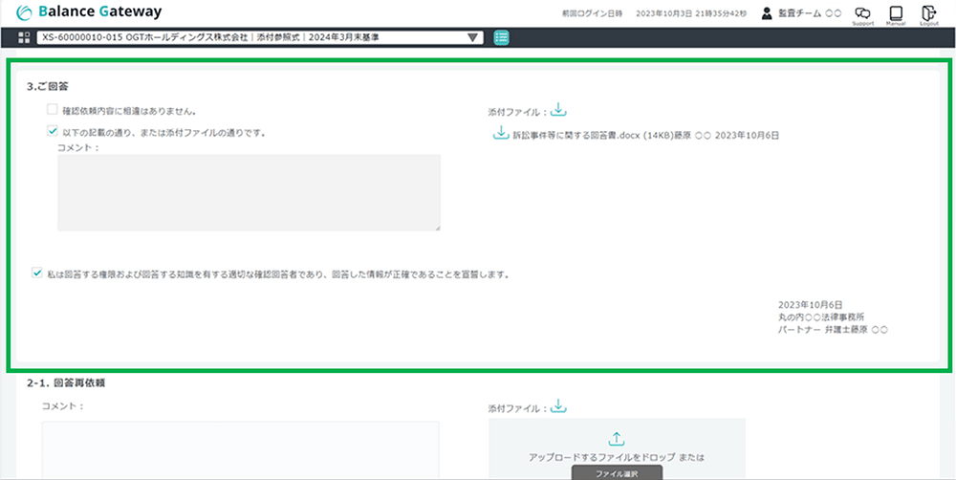Viewport: 956px width, 480px height.
Task: Click the user profile icon for 監査チーム
Action: click(767, 13)
